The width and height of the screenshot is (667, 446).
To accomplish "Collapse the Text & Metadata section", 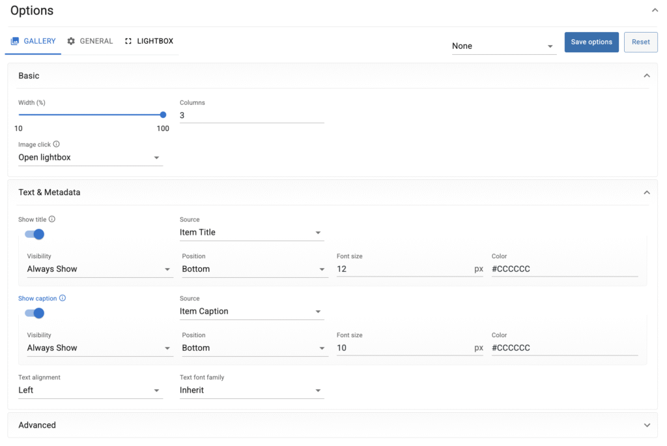I will coord(647,192).
